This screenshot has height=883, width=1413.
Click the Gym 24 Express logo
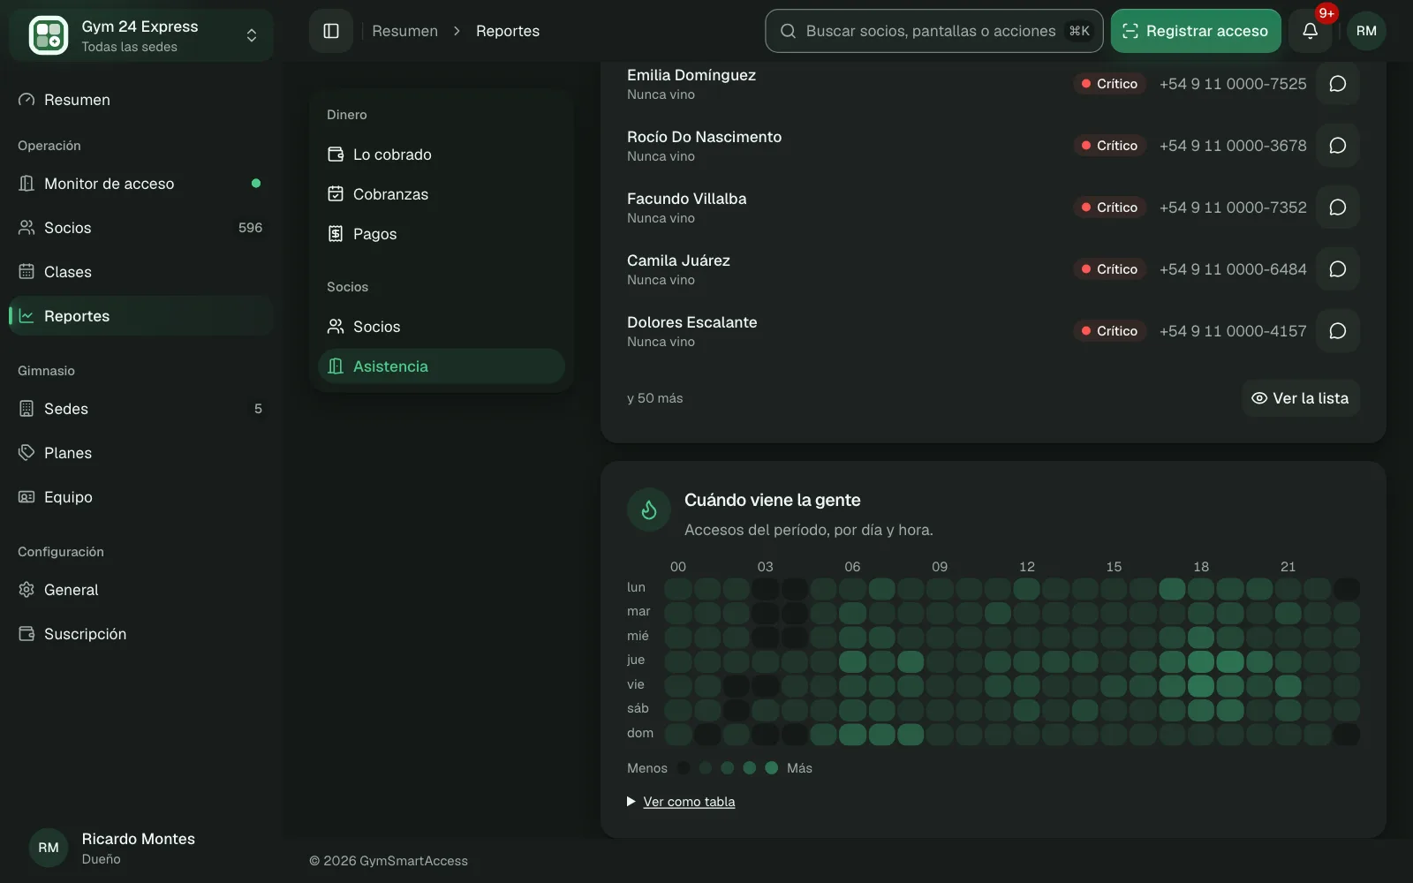[x=49, y=35]
